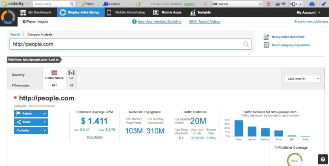Click the $ 1.411 average CPM value

tap(94, 121)
